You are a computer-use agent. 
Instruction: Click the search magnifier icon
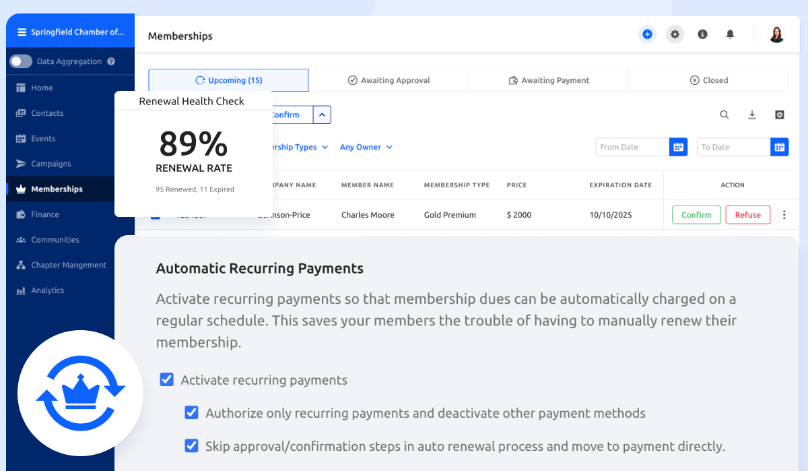tap(725, 115)
